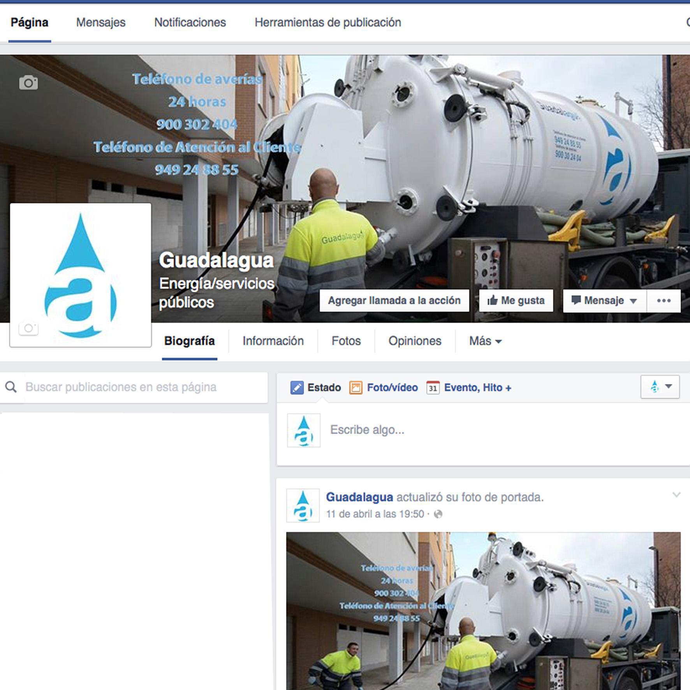Open the three-dots more options button

(x=664, y=301)
